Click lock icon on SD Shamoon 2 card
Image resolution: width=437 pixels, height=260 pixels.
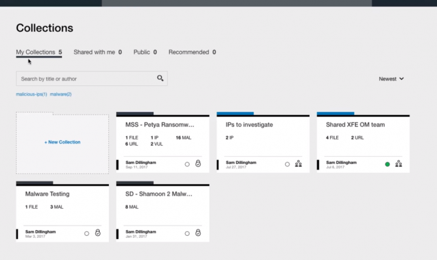[198, 233]
